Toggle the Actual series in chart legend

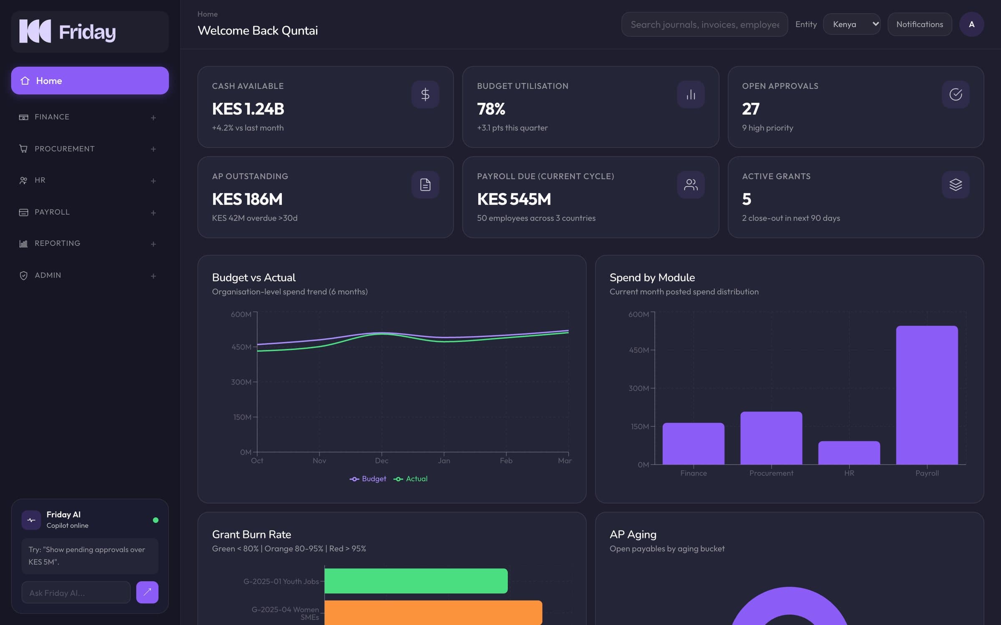coord(410,479)
